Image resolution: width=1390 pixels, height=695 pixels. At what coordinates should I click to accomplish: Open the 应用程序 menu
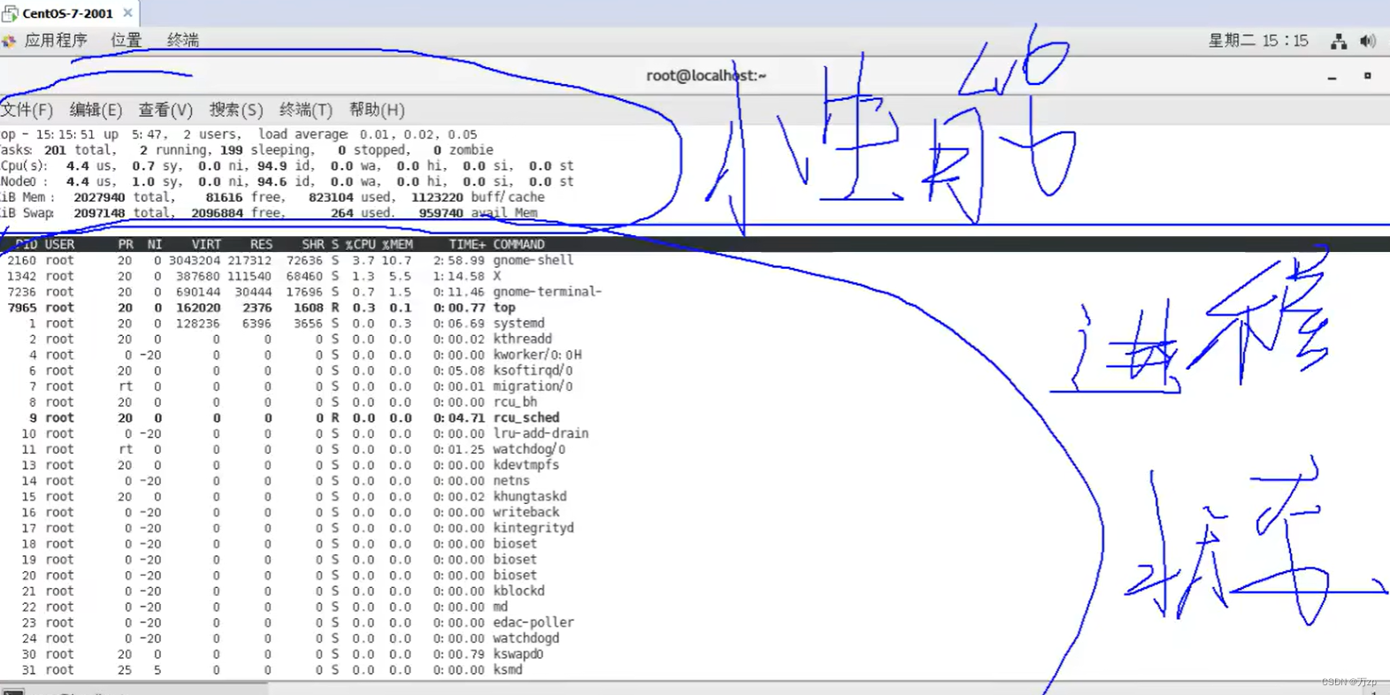(56, 41)
